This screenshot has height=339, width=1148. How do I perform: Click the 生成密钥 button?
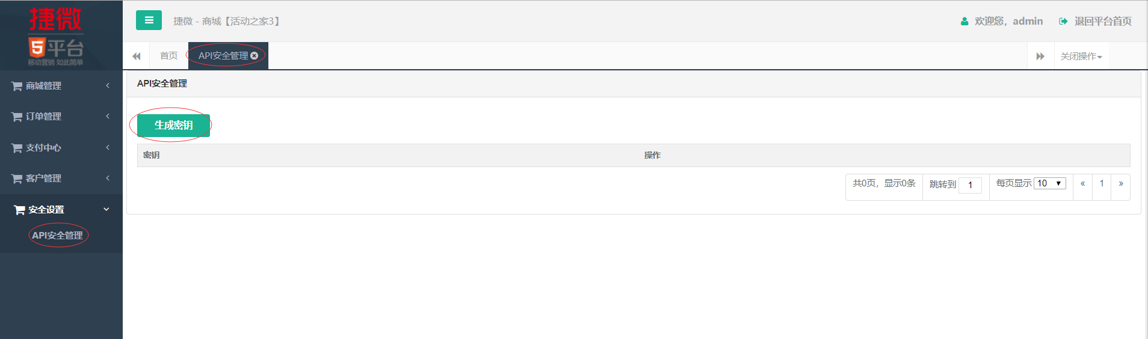click(x=173, y=125)
